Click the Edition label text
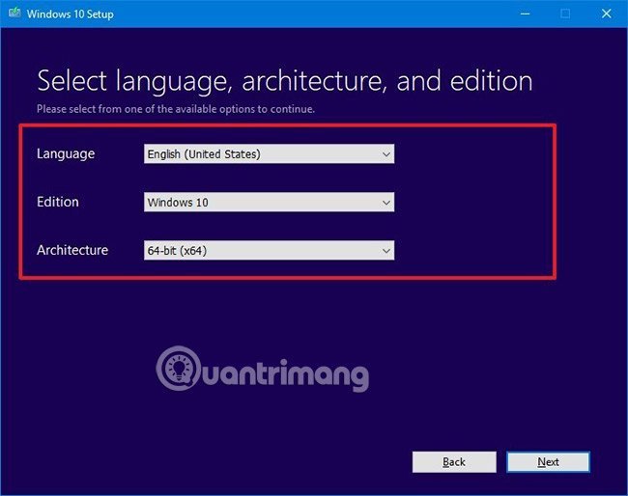Image resolution: width=628 pixels, height=496 pixels. (x=58, y=202)
